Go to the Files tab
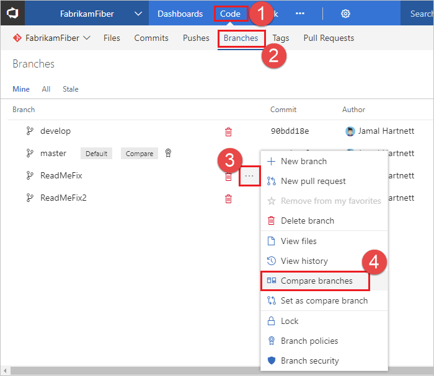The height and width of the screenshot is (376, 434). (112, 38)
